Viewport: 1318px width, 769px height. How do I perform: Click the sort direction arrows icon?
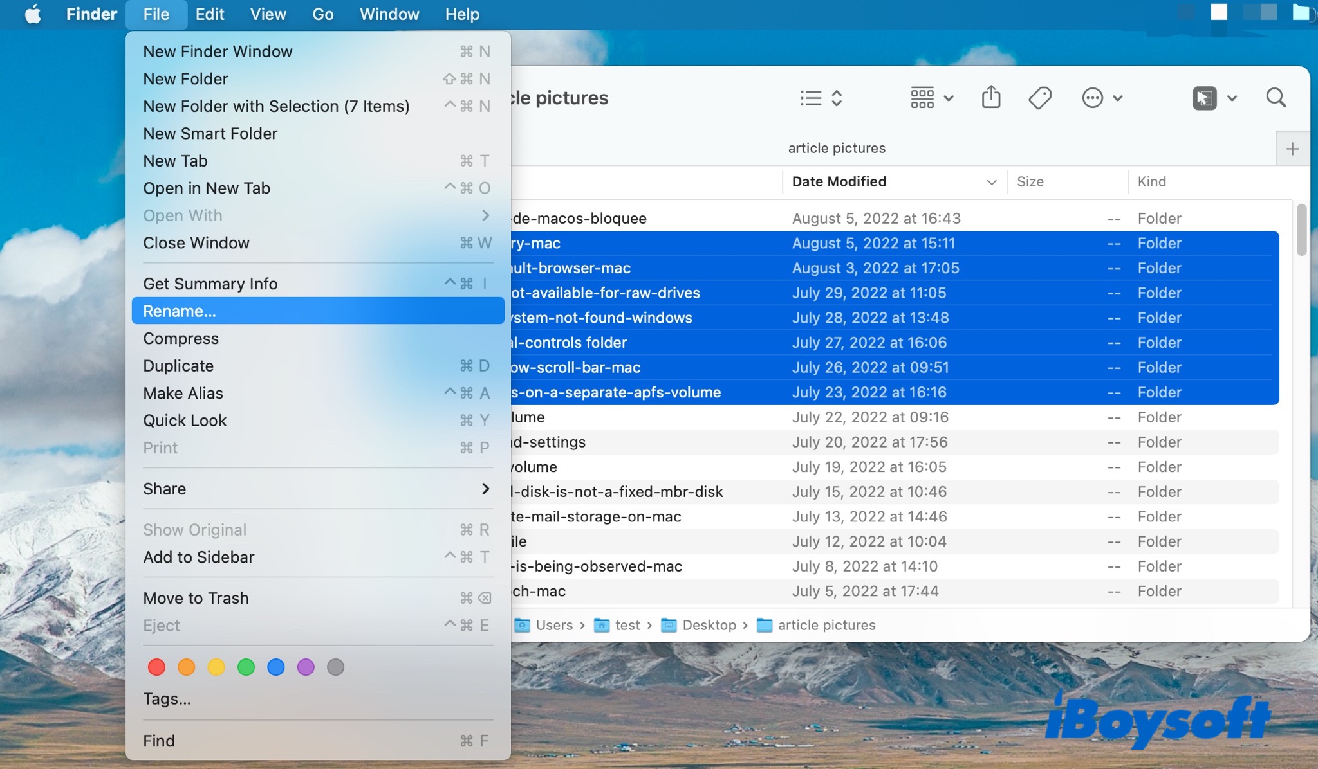pos(837,98)
